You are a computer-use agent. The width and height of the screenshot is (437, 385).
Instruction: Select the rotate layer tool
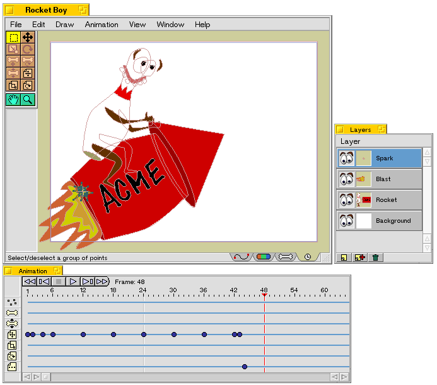click(28, 85)
